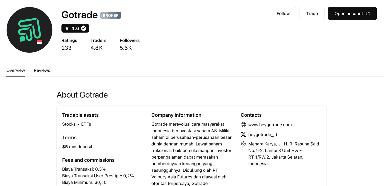This screenshot has height=186, width=384.
Task: Switch to the Reviews tab
Action: coord(42,70)
